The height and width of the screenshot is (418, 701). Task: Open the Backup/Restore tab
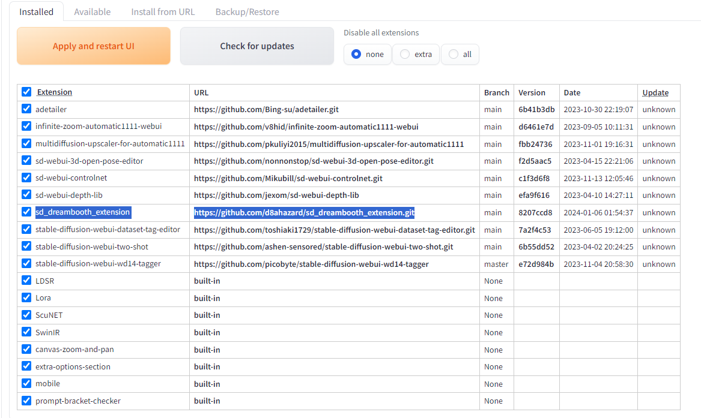[247, 11]
